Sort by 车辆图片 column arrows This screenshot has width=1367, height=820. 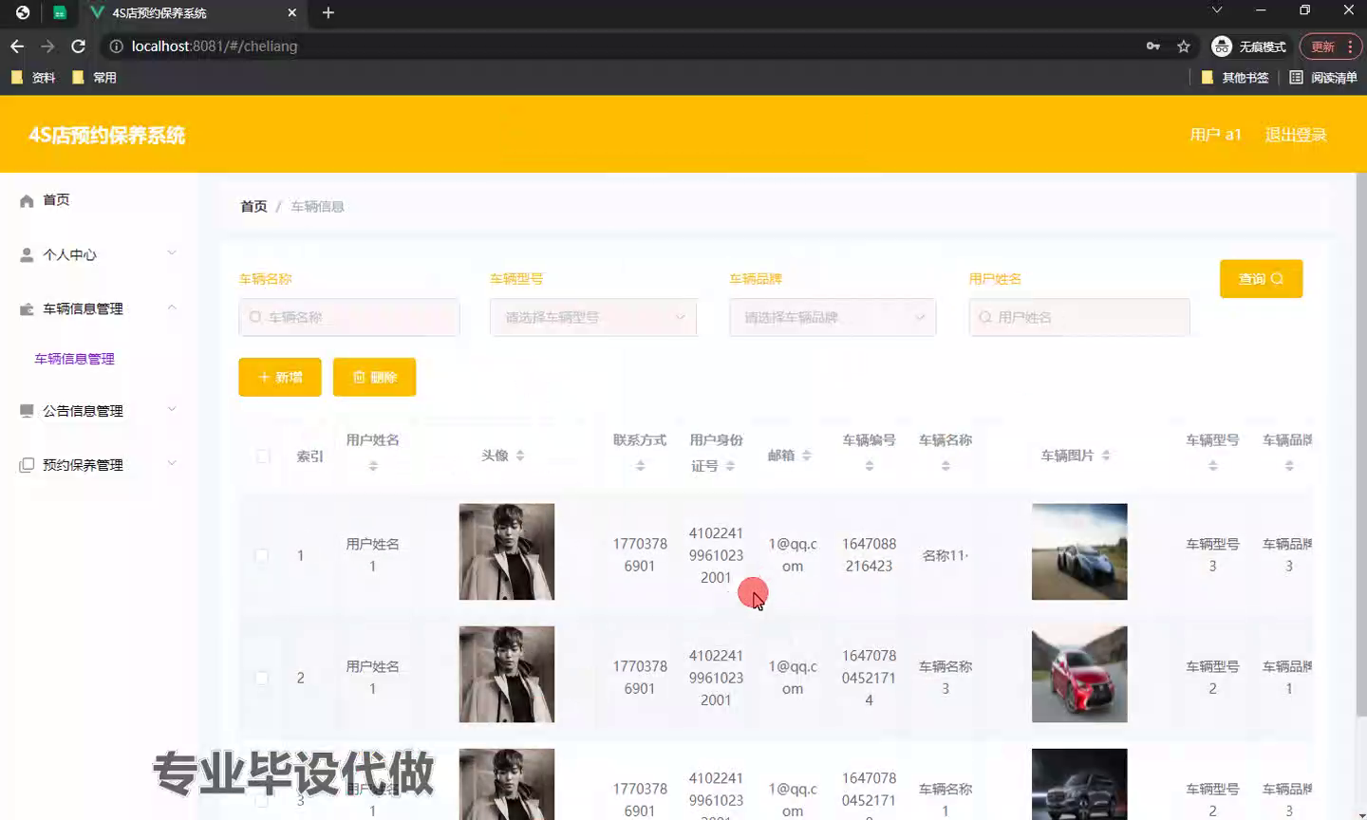(1106, 456)
